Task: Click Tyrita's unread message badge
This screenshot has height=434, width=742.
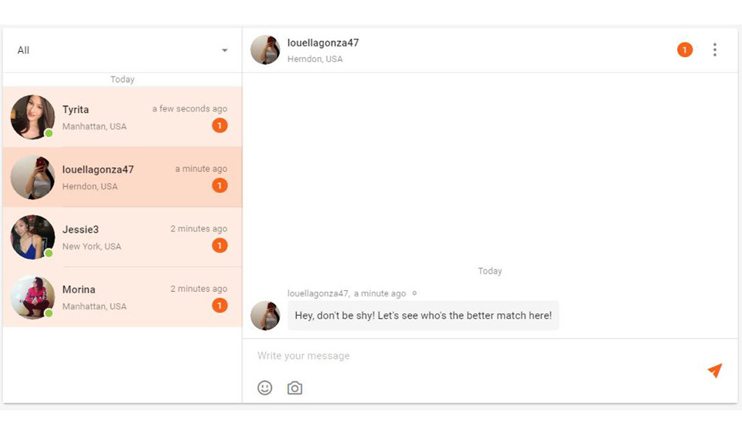Action: [x=220, y=125]
